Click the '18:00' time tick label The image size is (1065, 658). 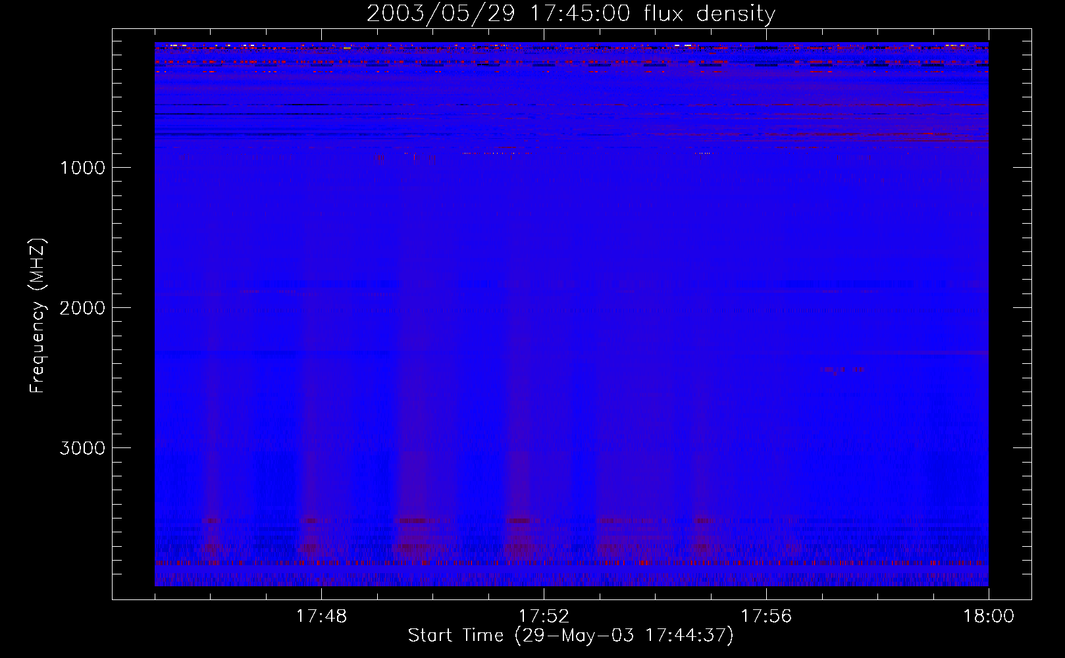coord(989,617)
